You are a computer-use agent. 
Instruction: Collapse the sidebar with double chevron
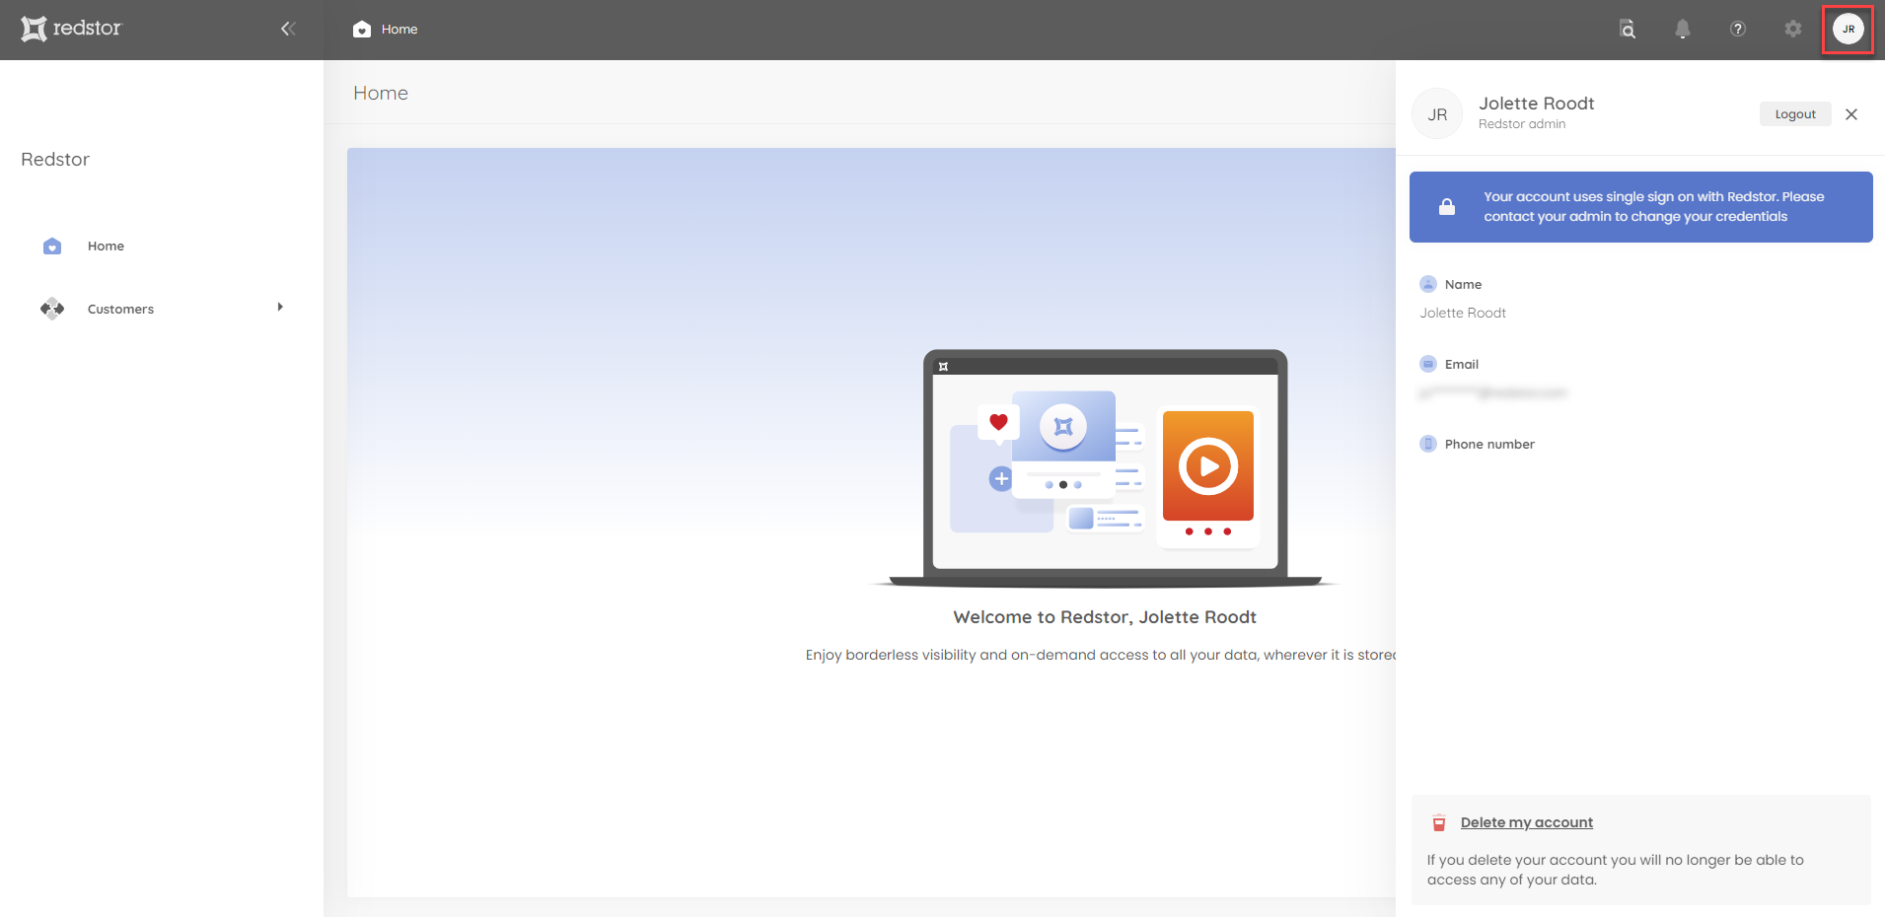click(288, 29)
